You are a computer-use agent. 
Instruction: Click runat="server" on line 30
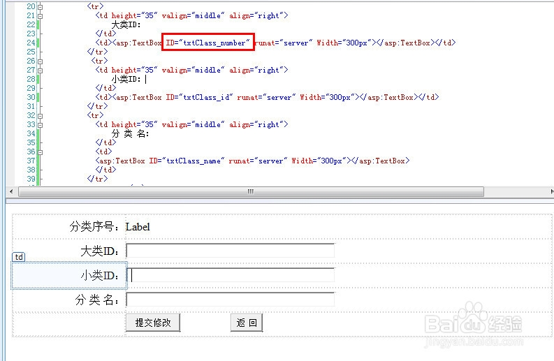click(x=266, y=97)
